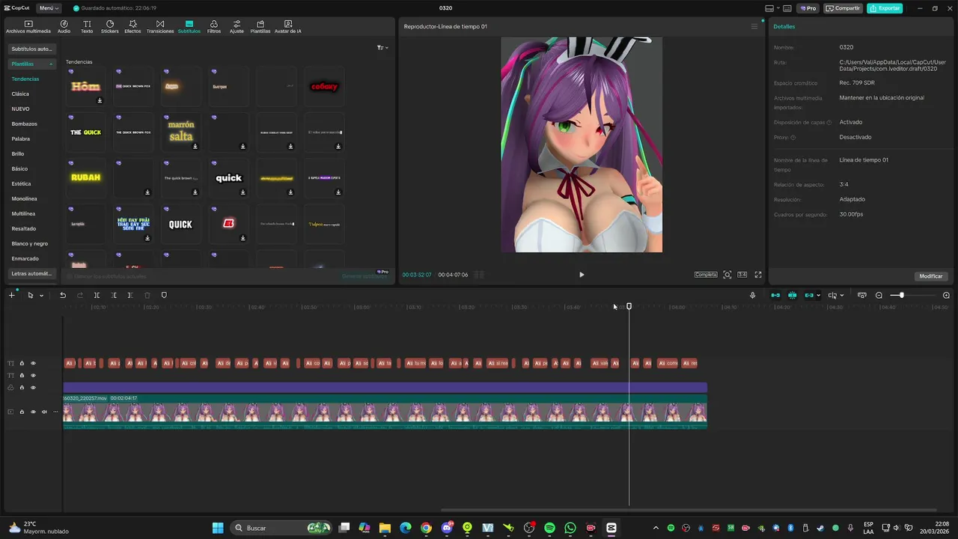The height and width of the screenshot is (539, 958).
Task: Open the layout dropdown in the title bar
Action: pyautogui.click(x=773, y=8)
